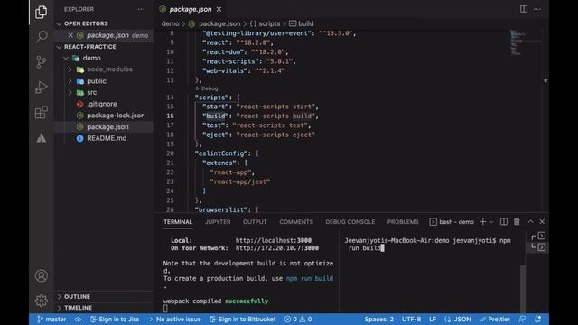Open the Search view in activity bar
Screen dimensions: 578x325
(x=42, y=36)
